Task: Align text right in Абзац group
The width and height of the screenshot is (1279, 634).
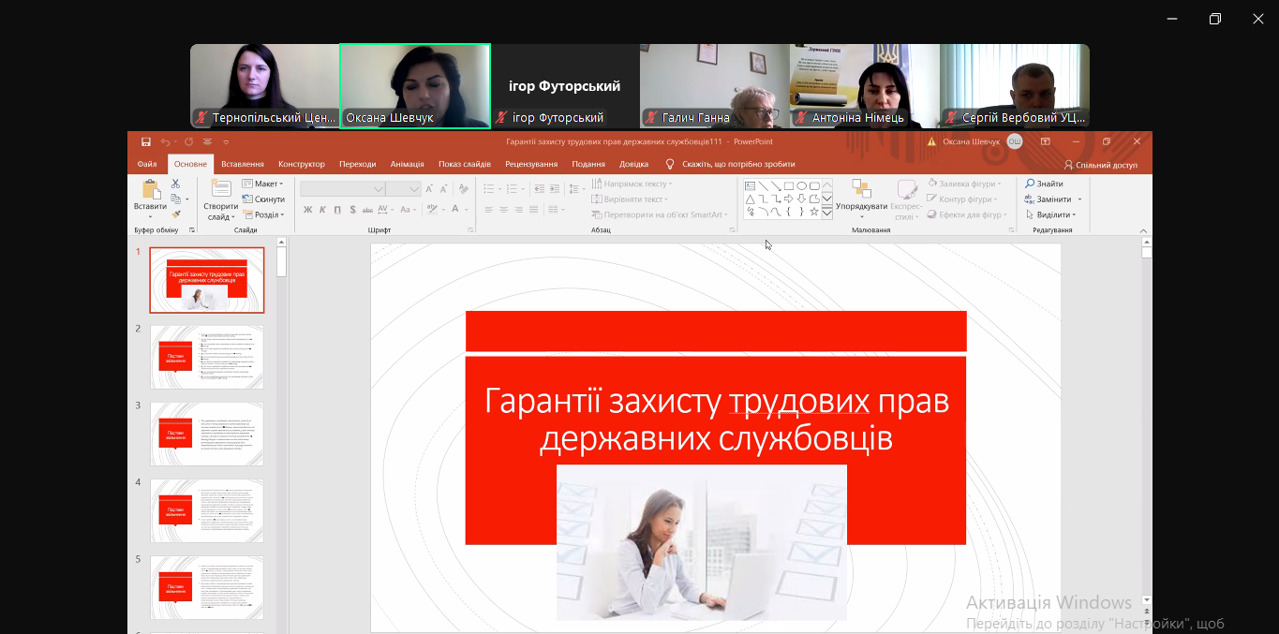Action: coord(518,210)
